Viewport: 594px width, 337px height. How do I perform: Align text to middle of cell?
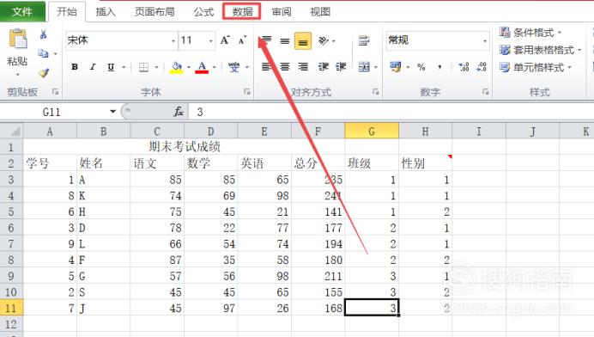tap(285, 40)
